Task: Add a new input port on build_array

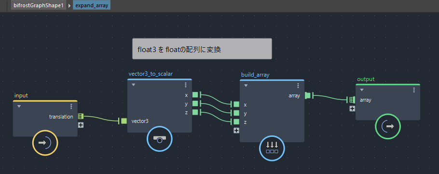Action: coord(236,130)
